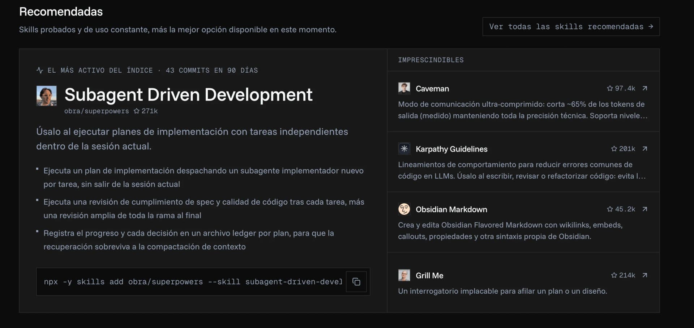Click bullet about despachando un subagente implementador
This screenshot has height=328, width=694.
click(x=204, y=177)
